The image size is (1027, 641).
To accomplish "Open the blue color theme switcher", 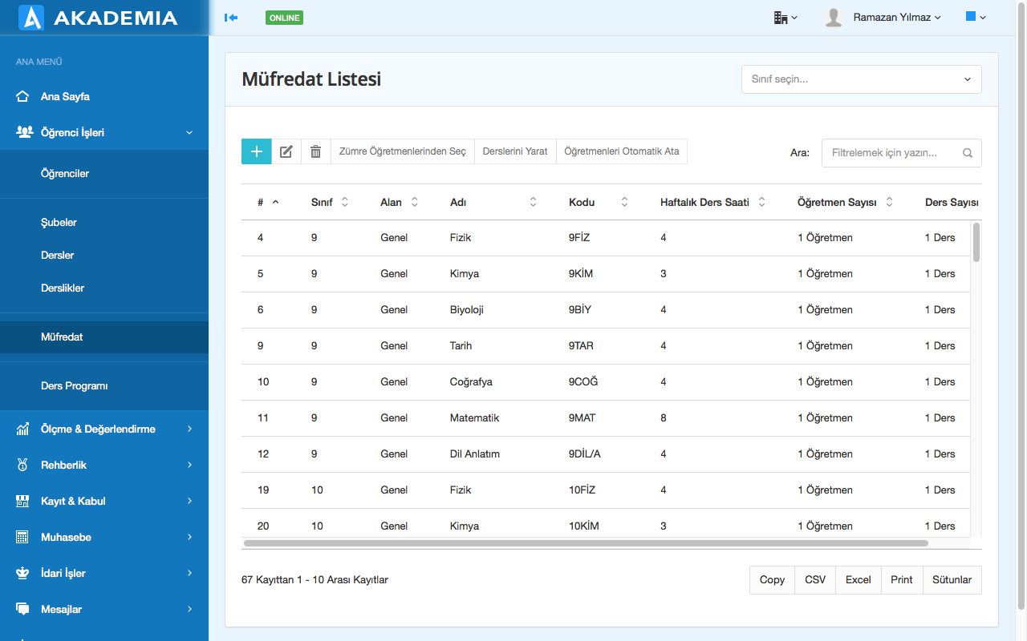I will 976,17.
